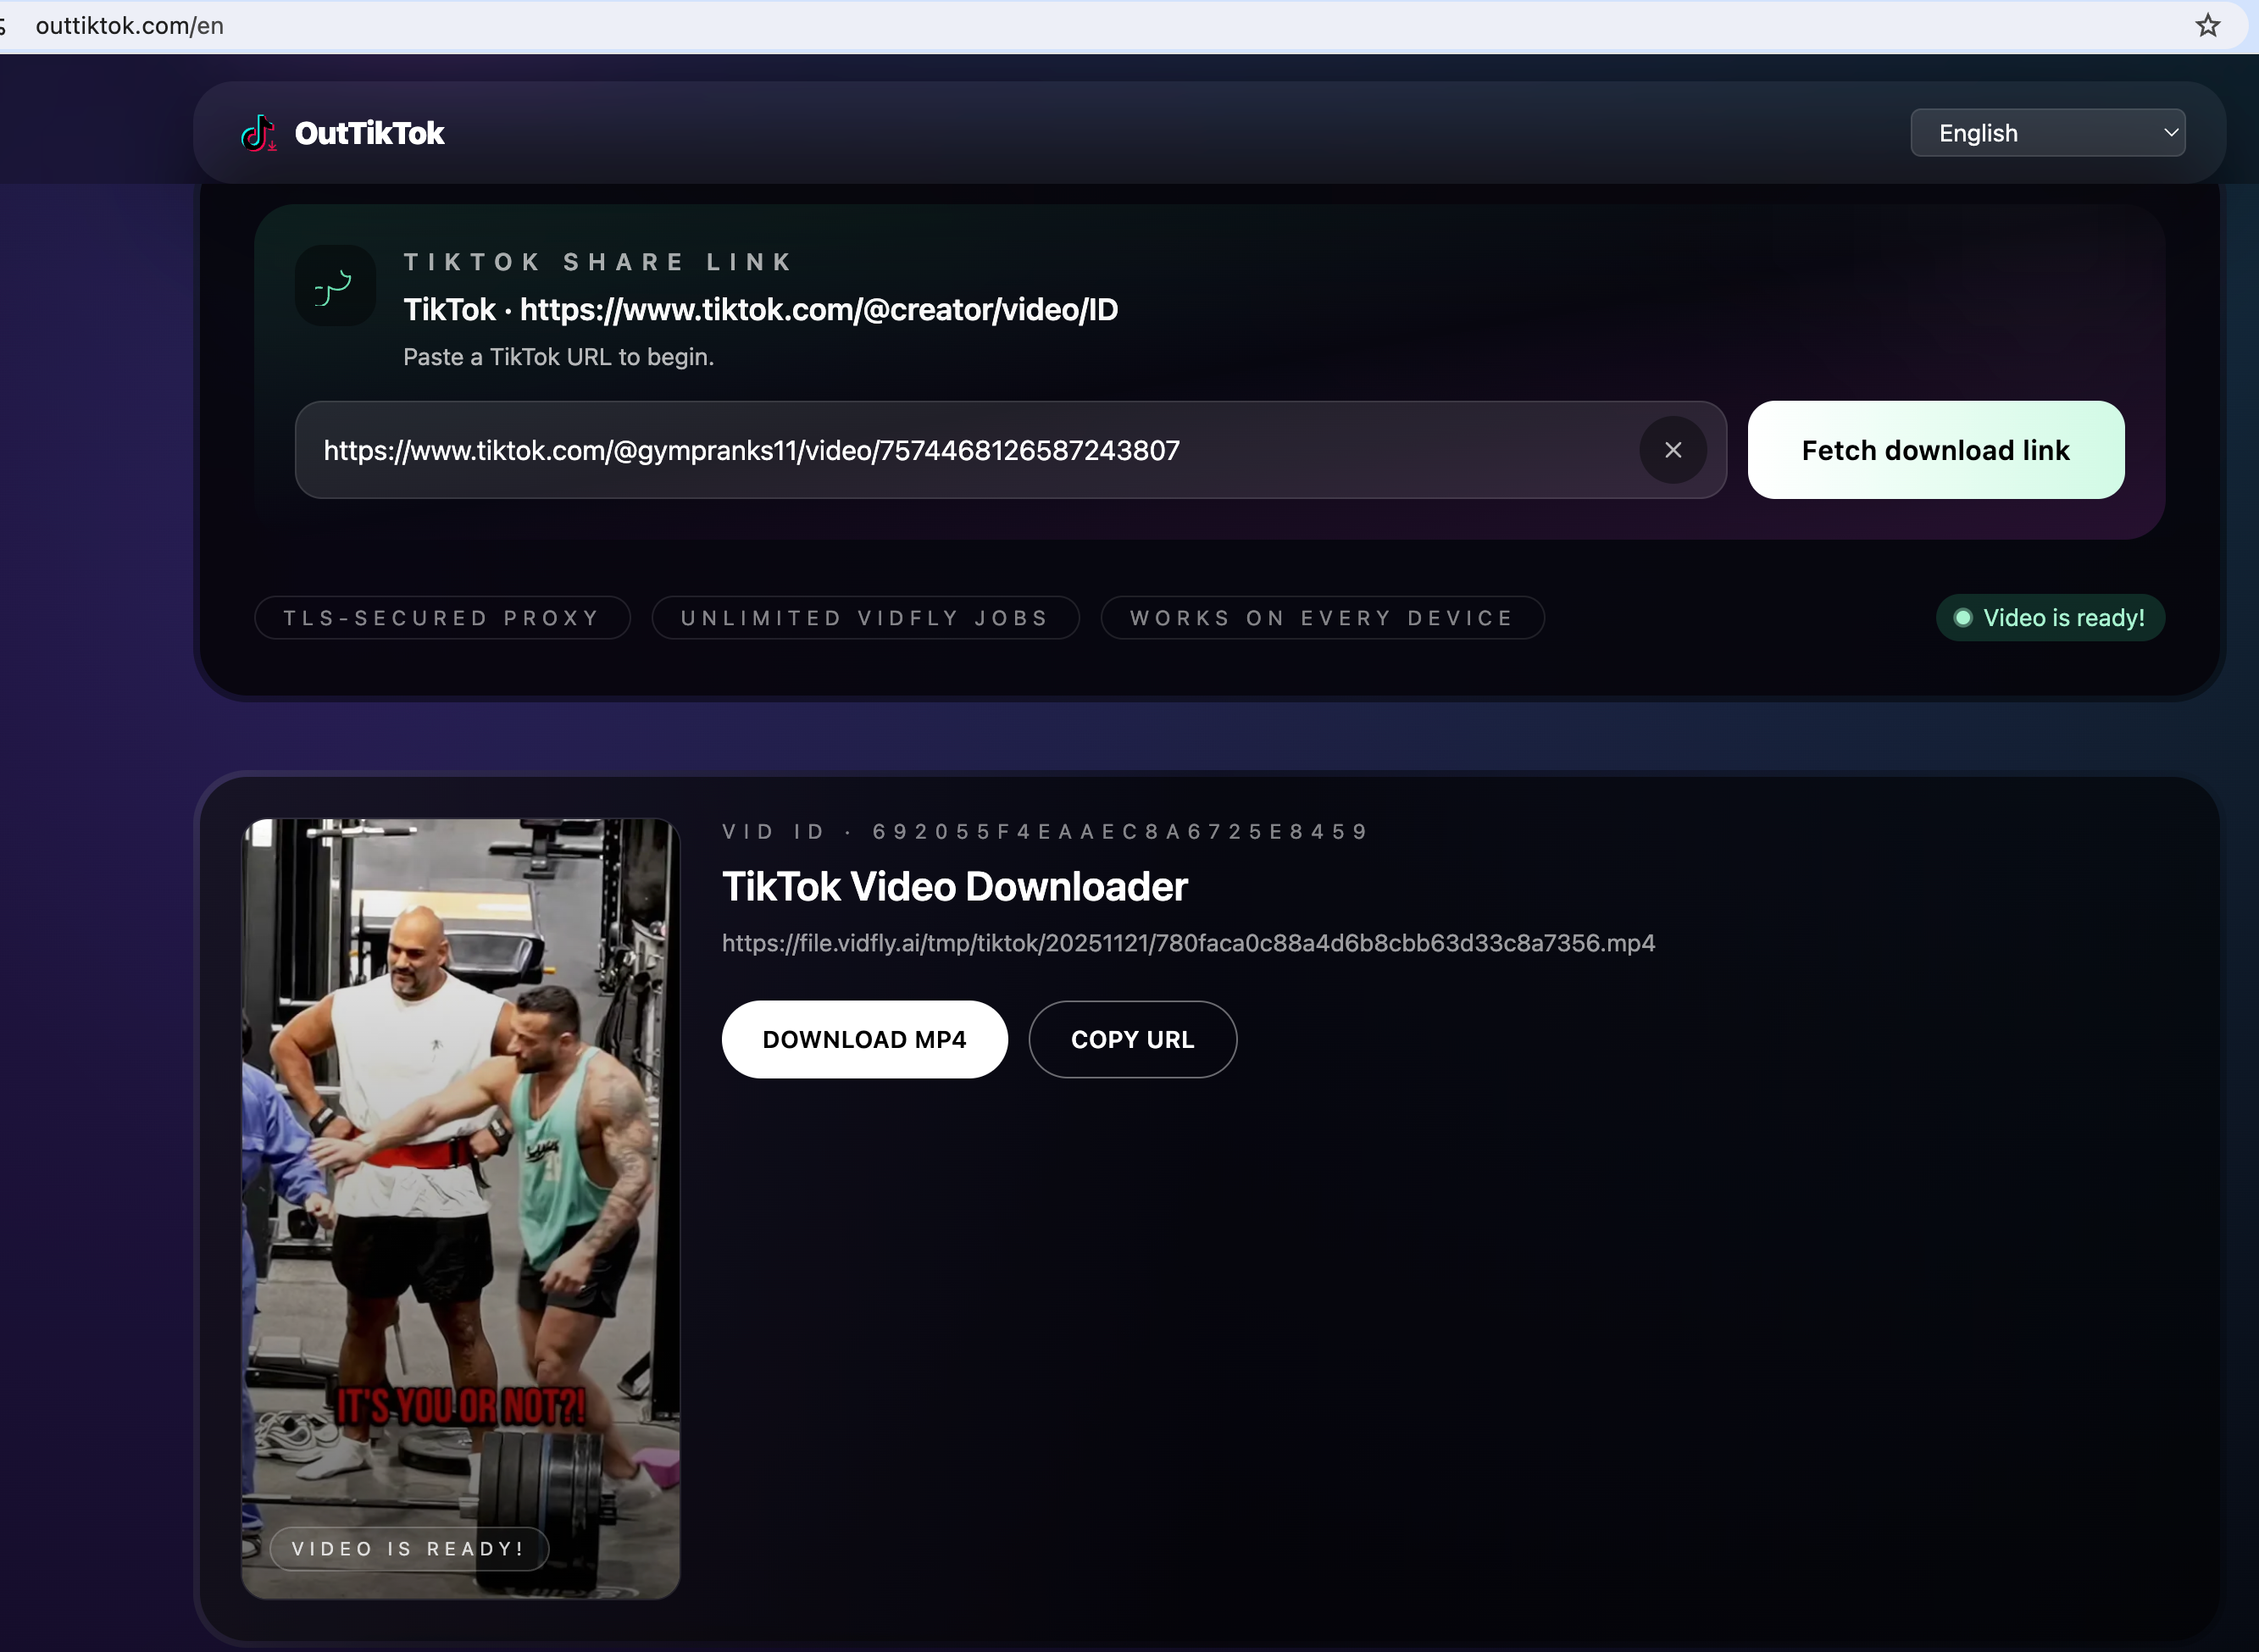Image resolution: width=2259 pixels, height=1652 pixels.
Task: Click the DOWNLOAD MP4 button
Action: 864,1039
